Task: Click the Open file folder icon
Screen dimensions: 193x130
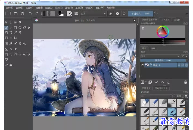Action: (x=16, y=14)
